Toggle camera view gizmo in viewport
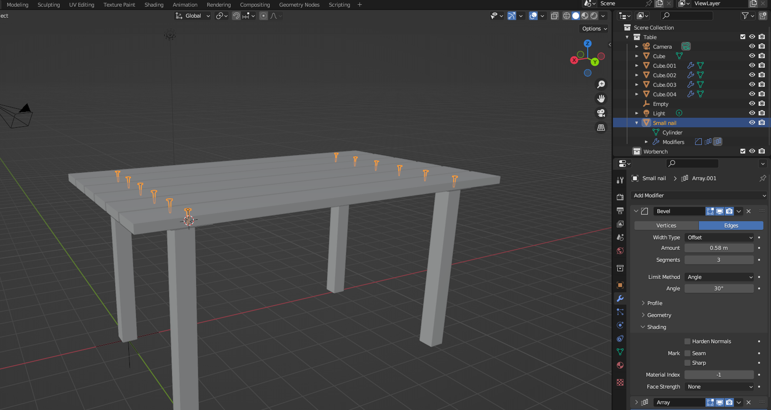The height and width of the screenshot is (410, 771). pyautogui.click(x=601, y=113)
